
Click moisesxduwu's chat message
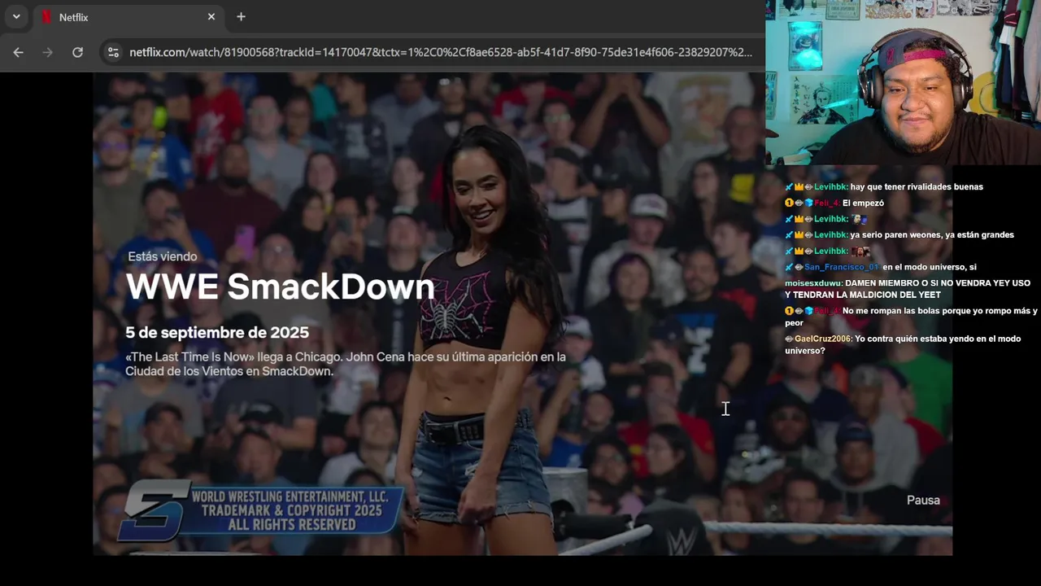tap(907, 289)
